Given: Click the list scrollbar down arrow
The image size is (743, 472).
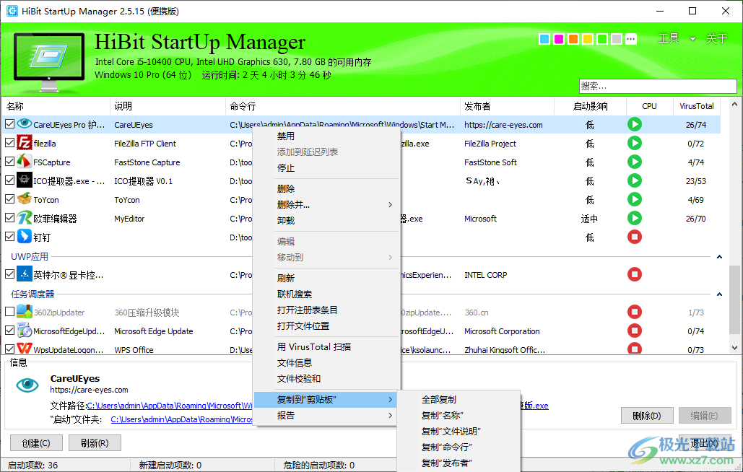Looking at the screenshot, I should (x=734, y=348).
